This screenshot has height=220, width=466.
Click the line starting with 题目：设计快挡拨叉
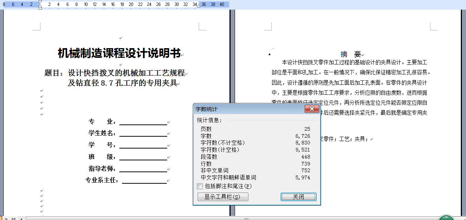coord(114,73)
